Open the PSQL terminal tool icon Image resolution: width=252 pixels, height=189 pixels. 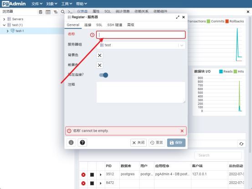pos(70,12)
